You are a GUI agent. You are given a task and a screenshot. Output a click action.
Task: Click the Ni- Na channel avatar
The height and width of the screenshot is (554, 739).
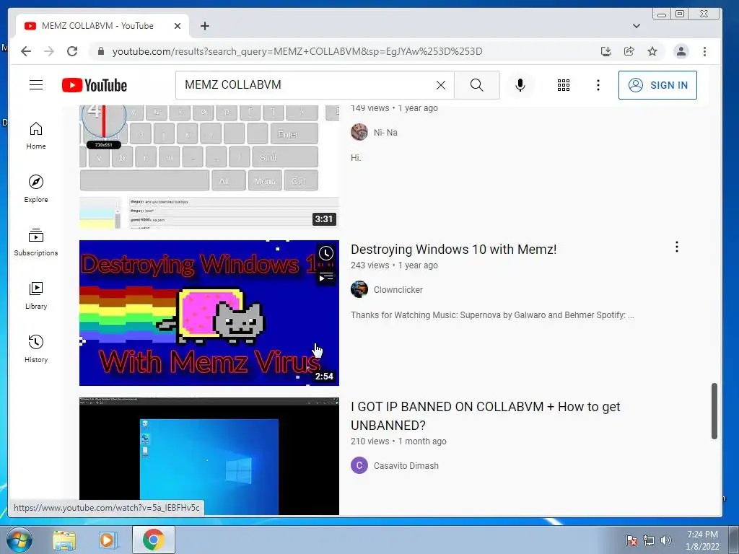click(x=359, y=132)
